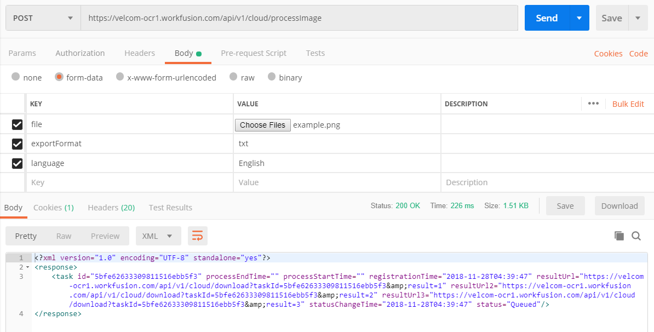Save the response
Viewport: 654px width, 332px height.
pos(565,206)
